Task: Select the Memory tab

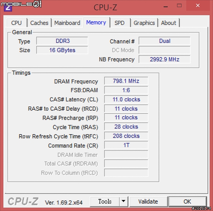Action: coord(96,22)
